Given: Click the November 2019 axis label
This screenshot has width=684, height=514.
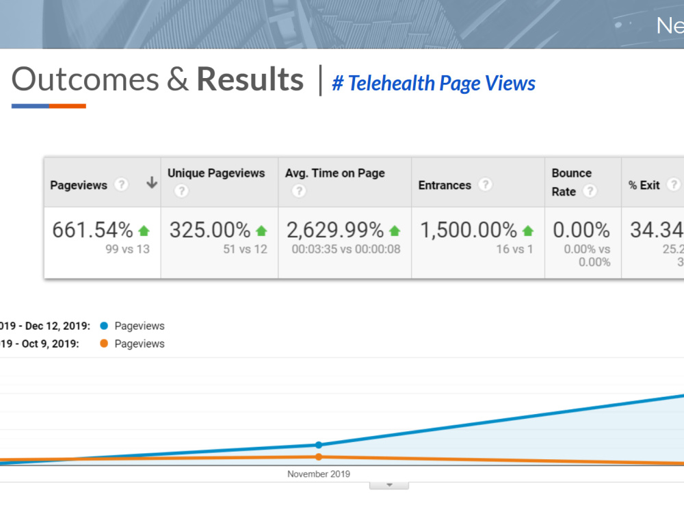Looking at the screenshot, I should [319, 474].
